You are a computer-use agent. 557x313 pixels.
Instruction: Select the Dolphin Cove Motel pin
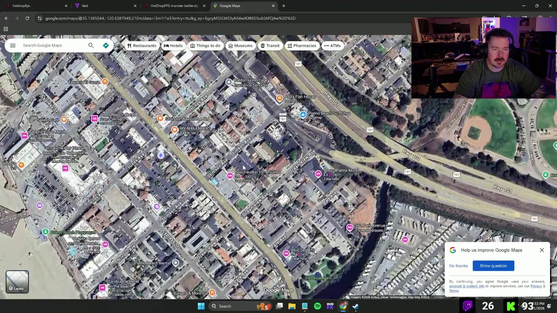[24, 136]
